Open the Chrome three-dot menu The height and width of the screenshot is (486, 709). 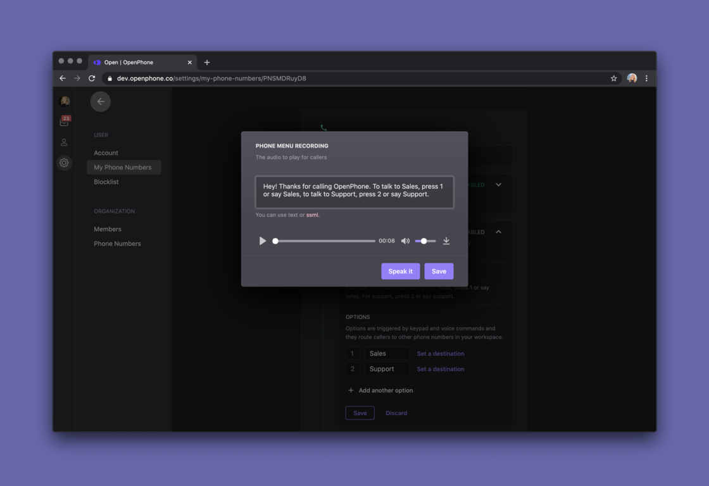(646, 78)
